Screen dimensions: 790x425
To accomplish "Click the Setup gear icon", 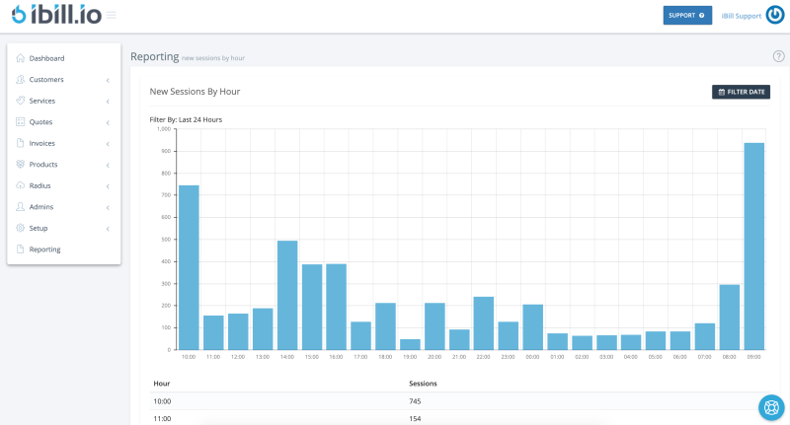I will pyautogui.click(x=20, y=228).
